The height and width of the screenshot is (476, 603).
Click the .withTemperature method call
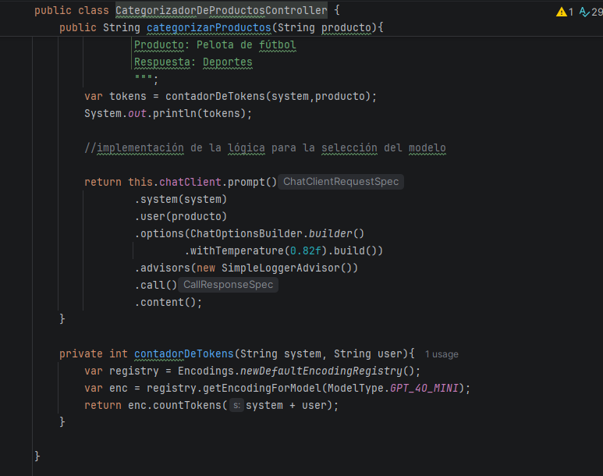click(236, 251)
